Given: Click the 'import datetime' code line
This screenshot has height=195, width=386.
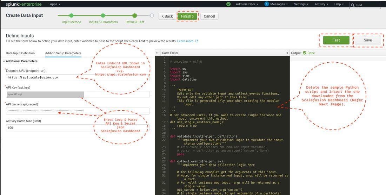Looking at the screenshot, I should [184, 79].
